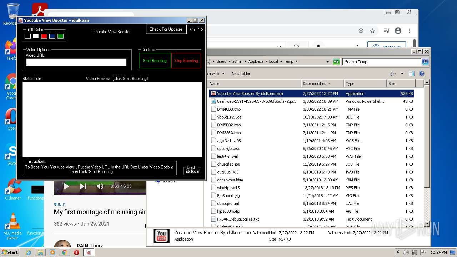457x257 pixels.
Task: Sort files by Type column header
Action: pos(365,84)
